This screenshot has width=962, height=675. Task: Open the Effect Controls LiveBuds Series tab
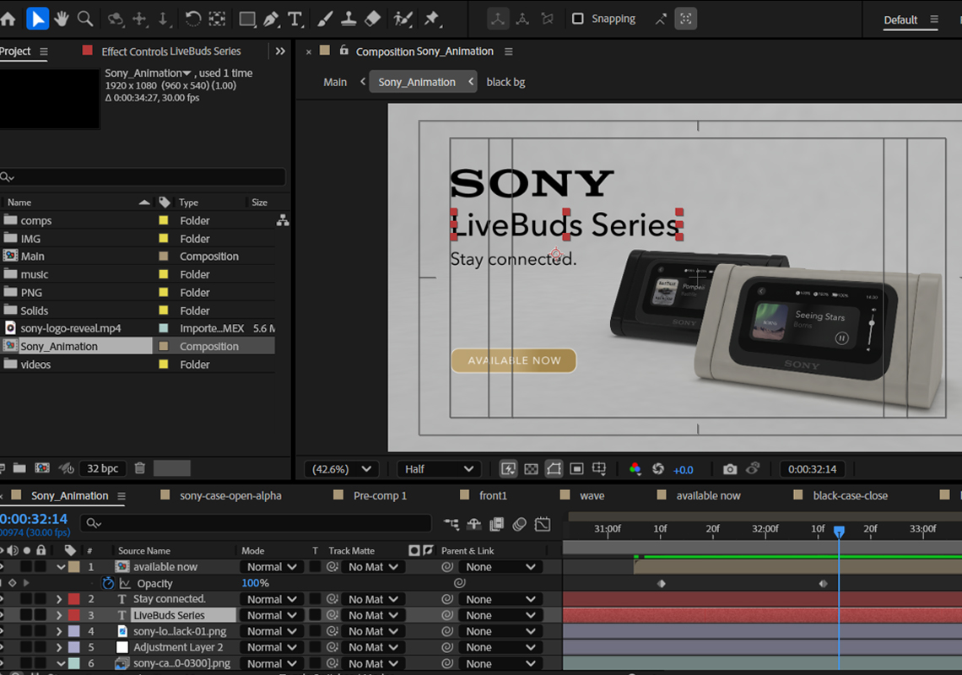[x=170, y=51]
